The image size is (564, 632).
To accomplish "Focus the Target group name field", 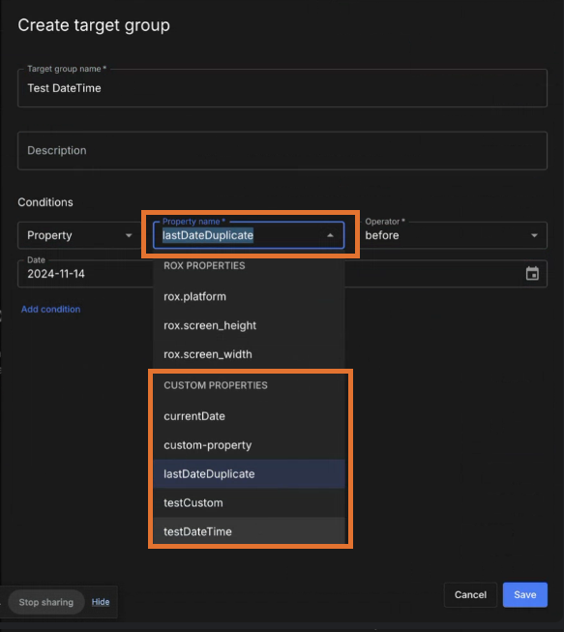I will (282, 88).
